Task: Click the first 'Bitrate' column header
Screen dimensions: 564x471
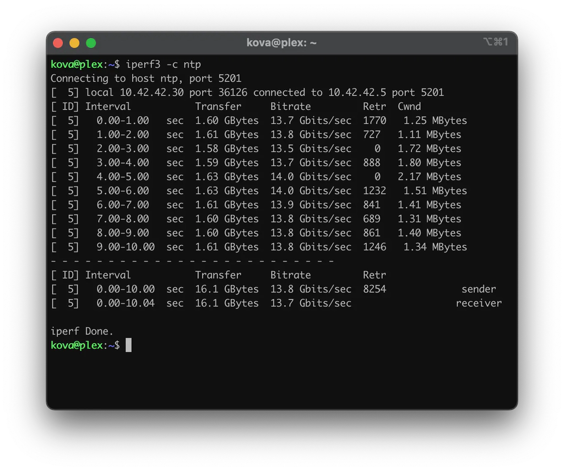Action: (291, 107)
